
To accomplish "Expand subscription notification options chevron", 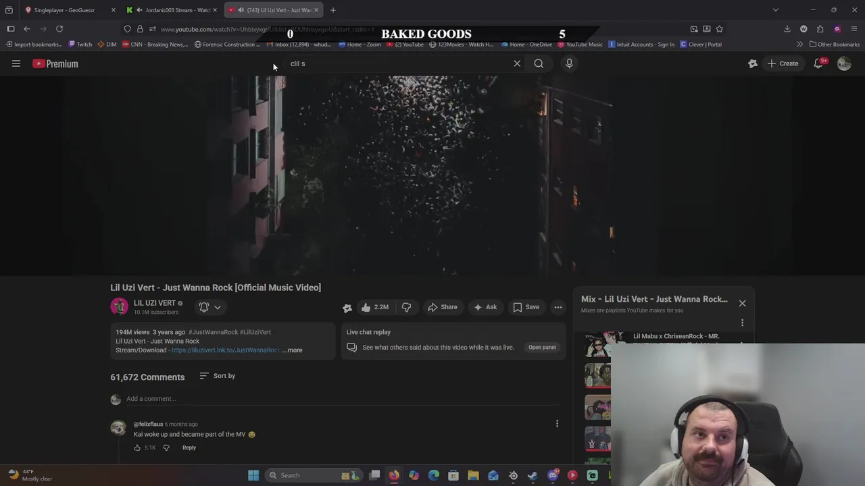I will [x=218, y=307].
